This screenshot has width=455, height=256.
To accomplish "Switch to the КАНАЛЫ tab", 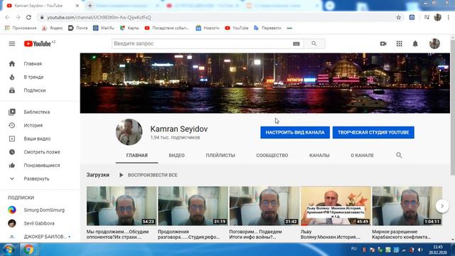I will coord(319,155).
